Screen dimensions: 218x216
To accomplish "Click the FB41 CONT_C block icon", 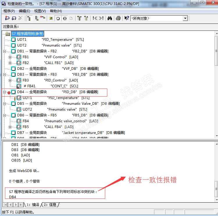I will point(19,86).
